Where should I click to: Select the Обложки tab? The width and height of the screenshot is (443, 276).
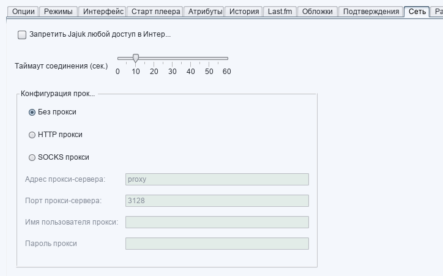318,12
